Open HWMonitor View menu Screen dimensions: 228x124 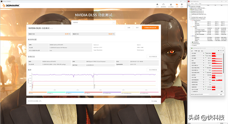click(x=192, y=4)
